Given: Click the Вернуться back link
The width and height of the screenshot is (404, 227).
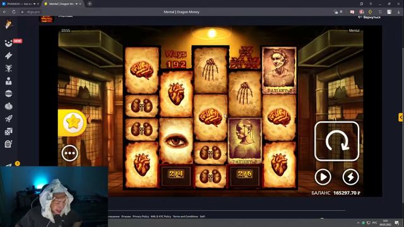Looking at the screenshot, I should click(369, 17).
